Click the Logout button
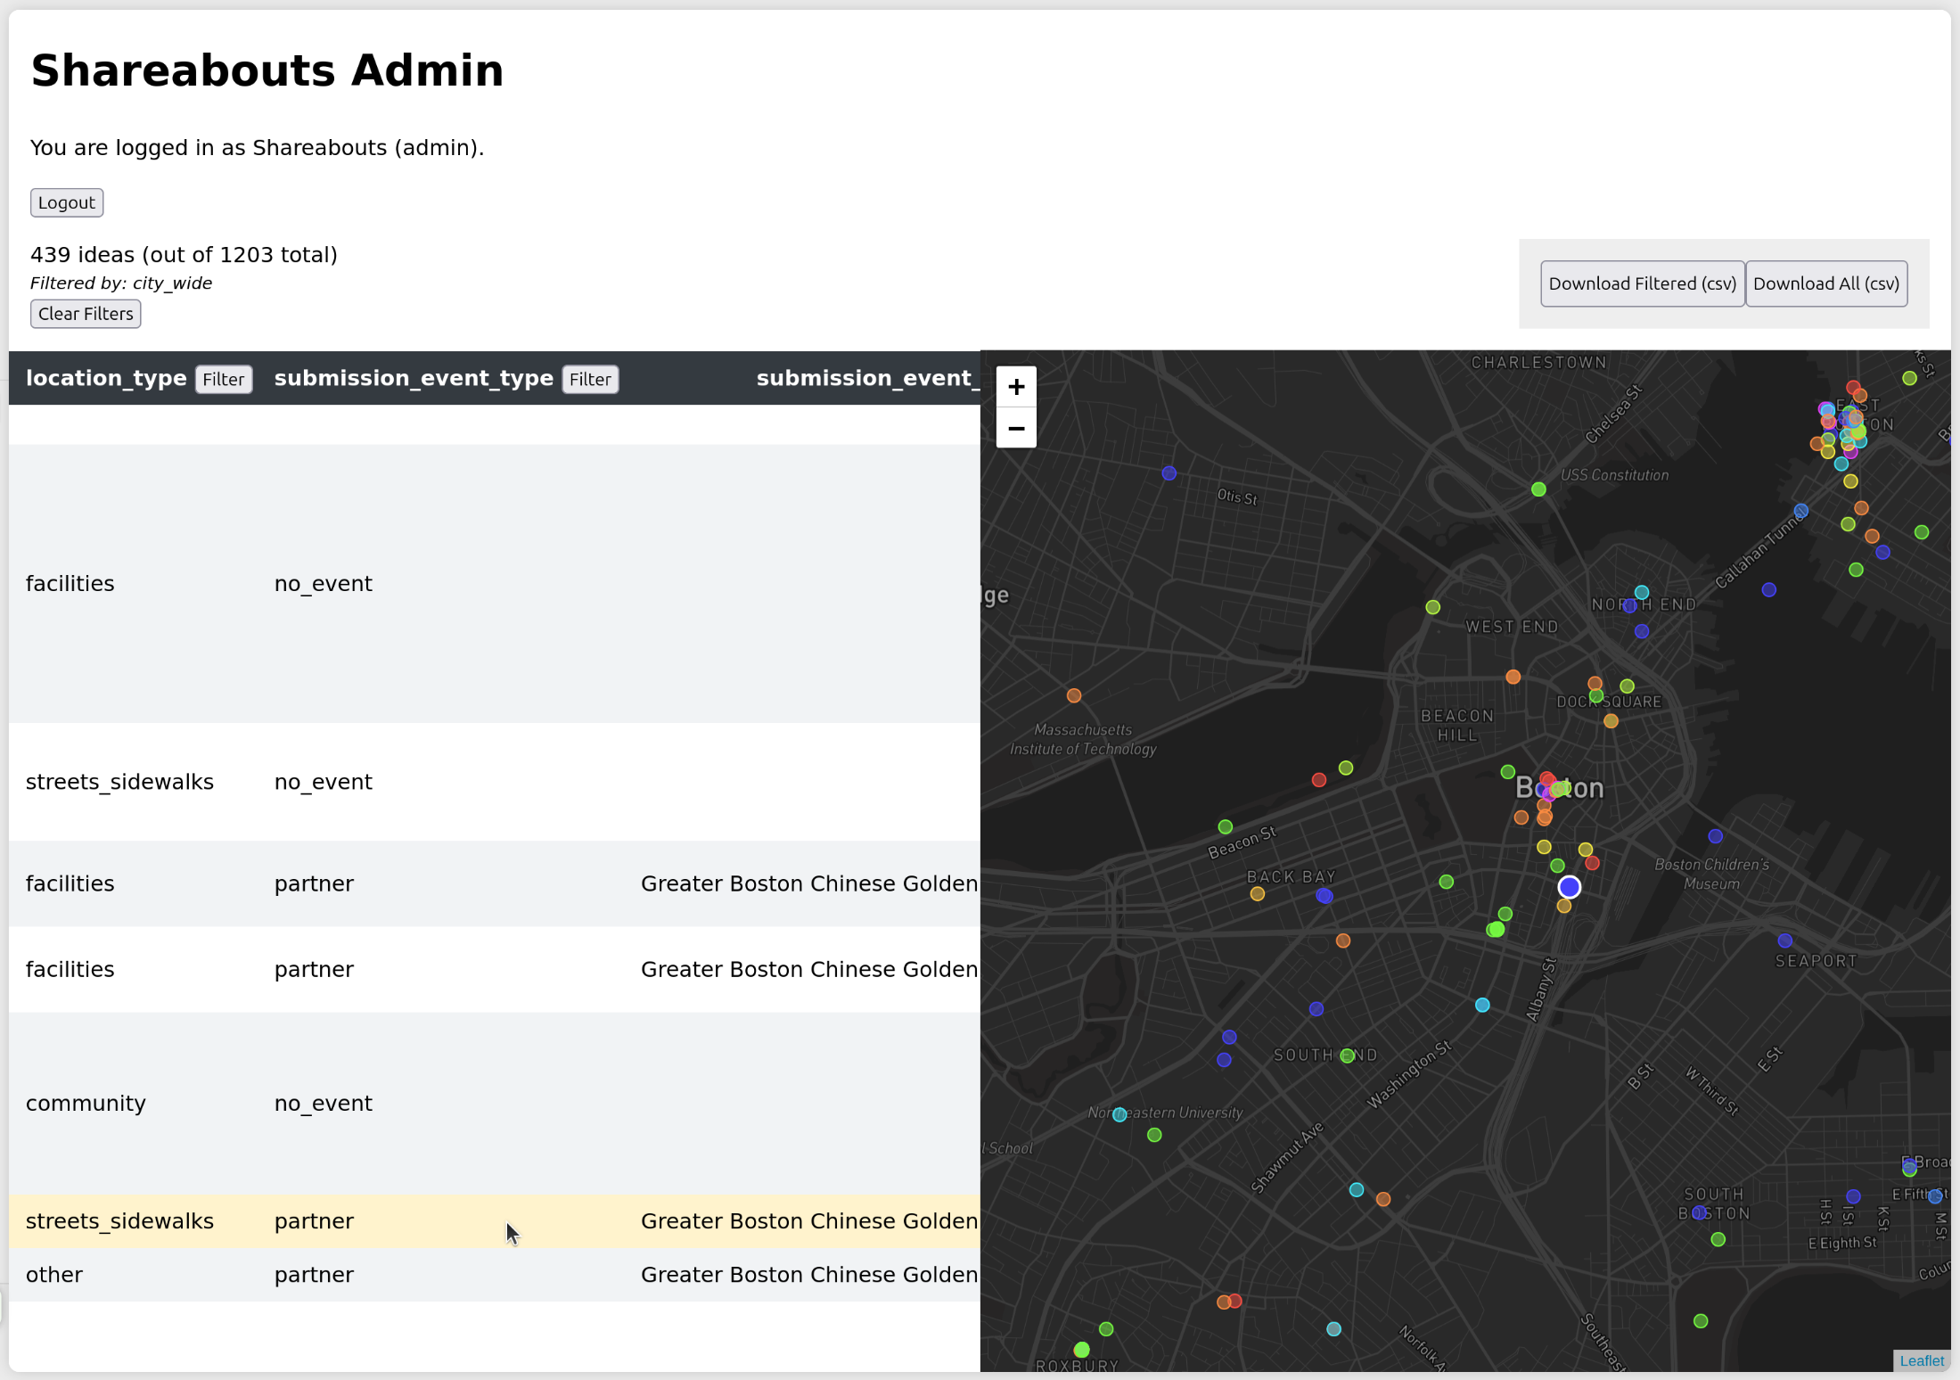Viewport: 1960px width, 1380px height. (x=66, y=202)
